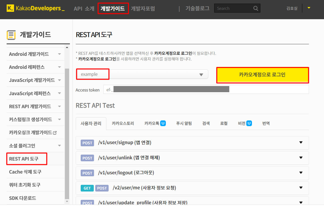
Task: Select the 사용자 관리 tab
Action: pos(91,123)
